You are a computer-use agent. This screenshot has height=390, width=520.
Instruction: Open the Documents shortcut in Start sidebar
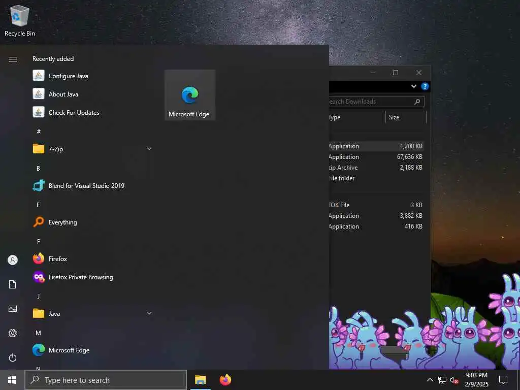pos(13,284)
